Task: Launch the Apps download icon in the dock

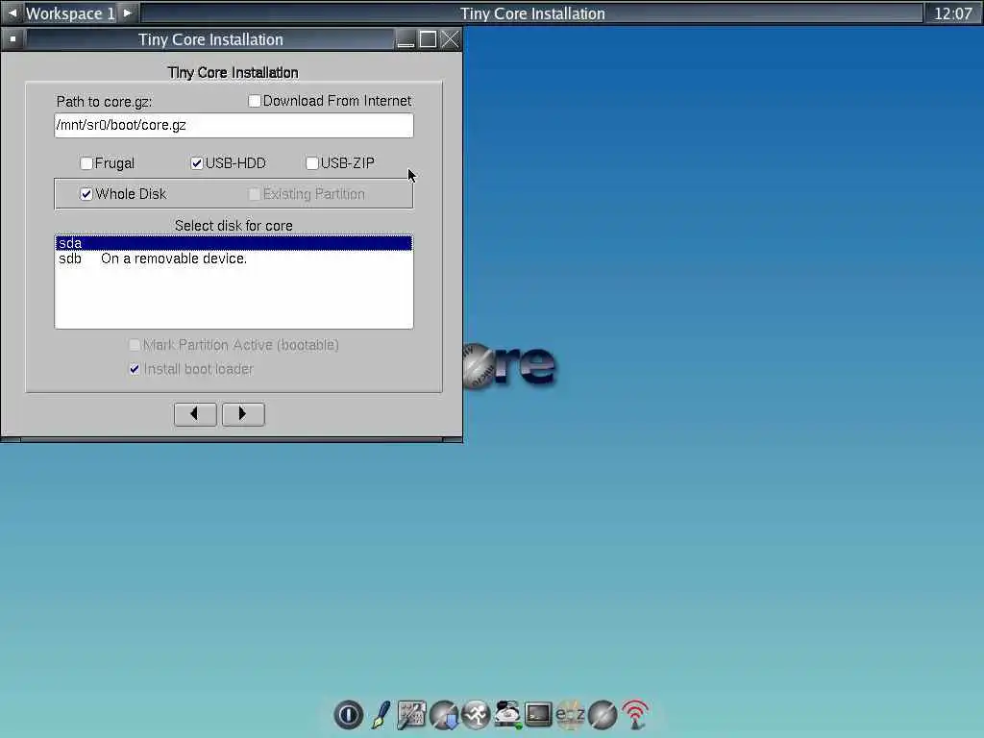Action: [444, 715]
